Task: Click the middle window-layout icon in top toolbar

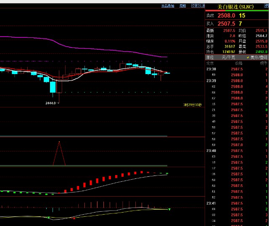Action: pos(198,6)
